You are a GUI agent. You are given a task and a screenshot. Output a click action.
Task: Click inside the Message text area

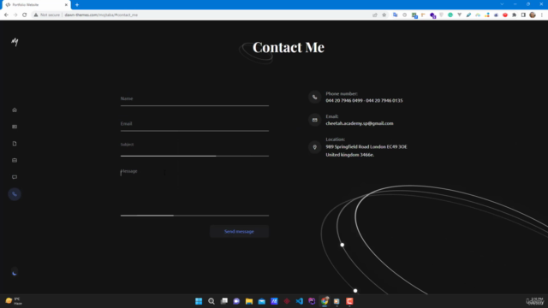coord(194,192)
